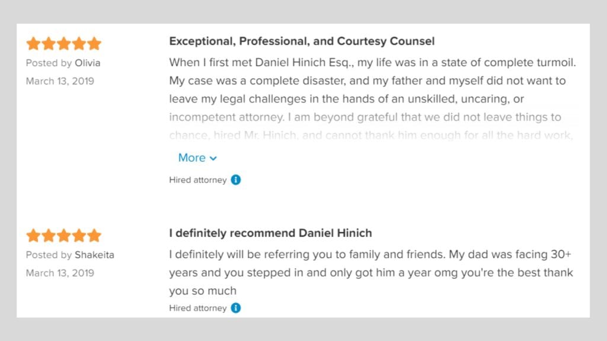Viewport: 607px width, 341px height.
Task: Click the info icon beside Shakeita's Hired attorney
Action: click(236, 308)
